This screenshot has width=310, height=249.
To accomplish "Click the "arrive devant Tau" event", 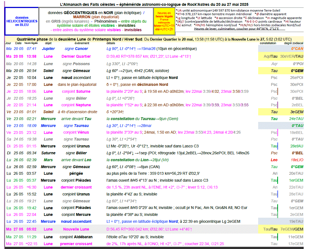I will coord(76,119).
